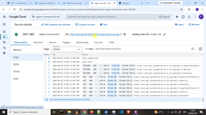Select SLOs in the observability menu
This screenshot has height=115, width=206.
[x=27, y=64]
